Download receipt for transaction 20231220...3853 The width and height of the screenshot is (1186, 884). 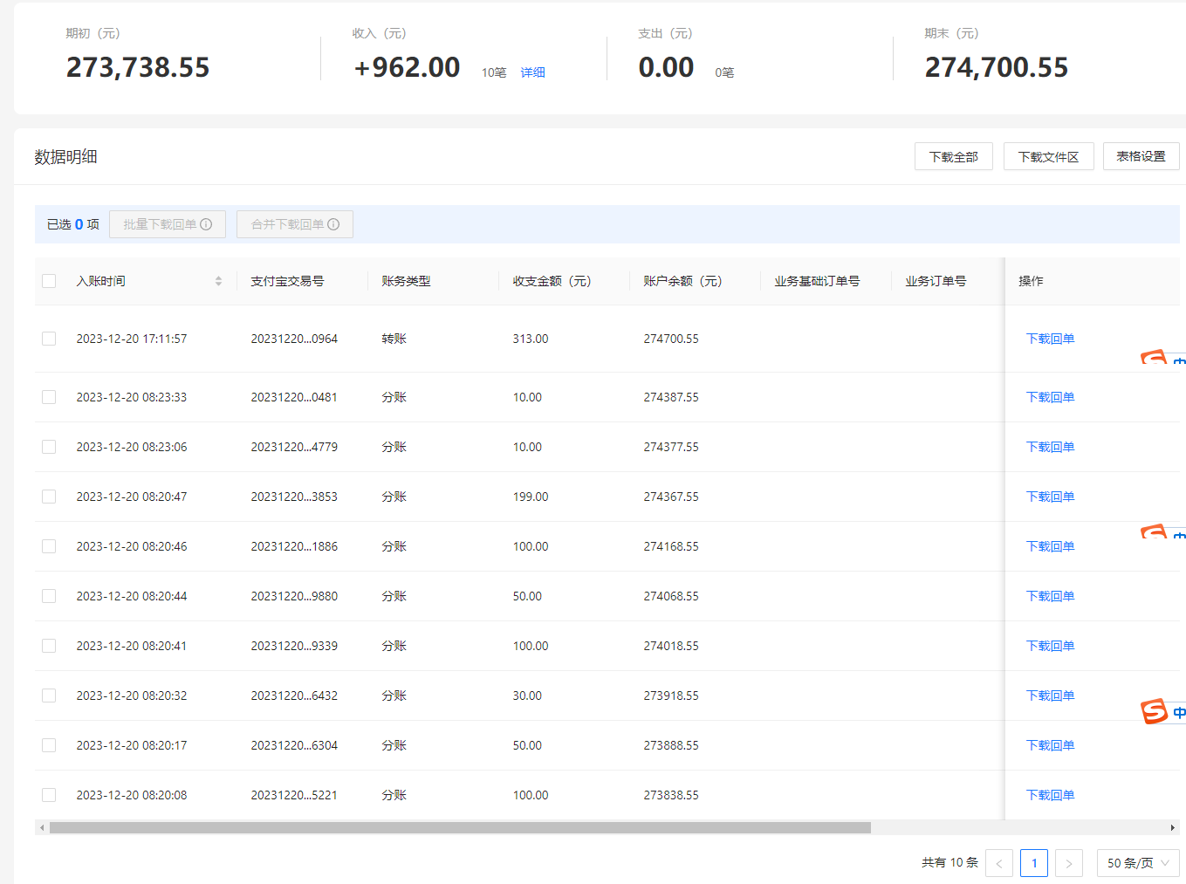pyautogui.click(x=1051, y=497)
